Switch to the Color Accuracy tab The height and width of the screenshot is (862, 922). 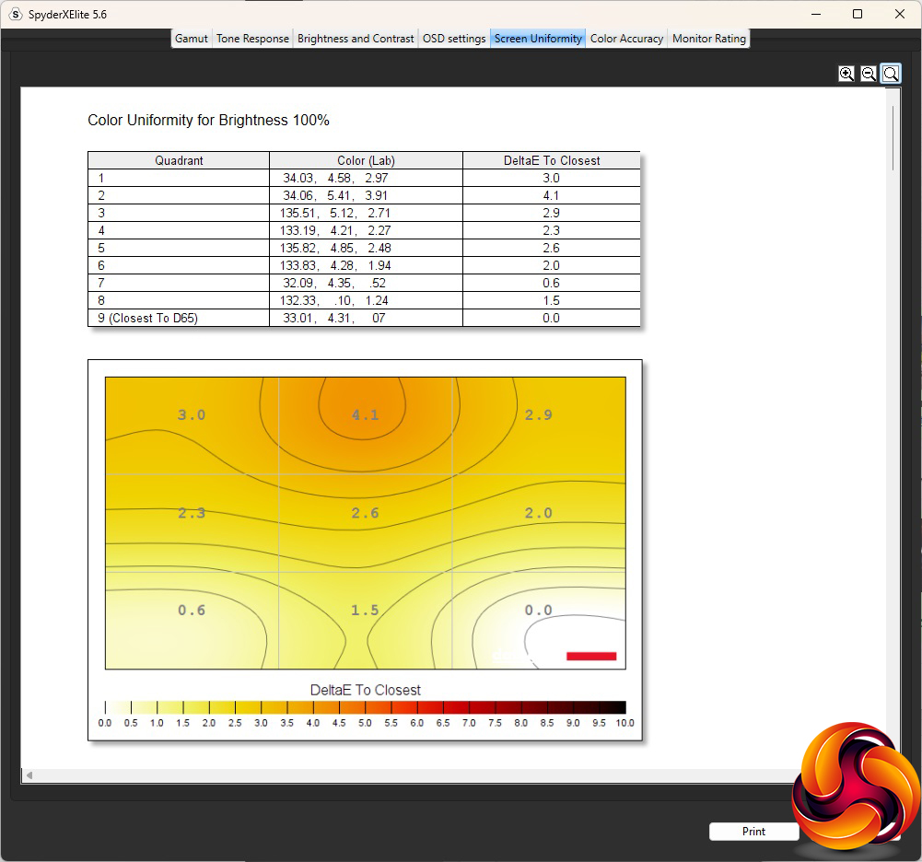pos(626,39)
